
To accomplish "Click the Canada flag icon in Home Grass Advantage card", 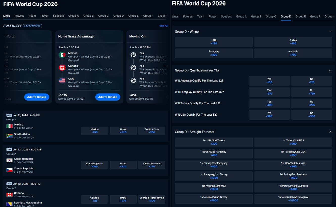I will click(x=62, y=68).
